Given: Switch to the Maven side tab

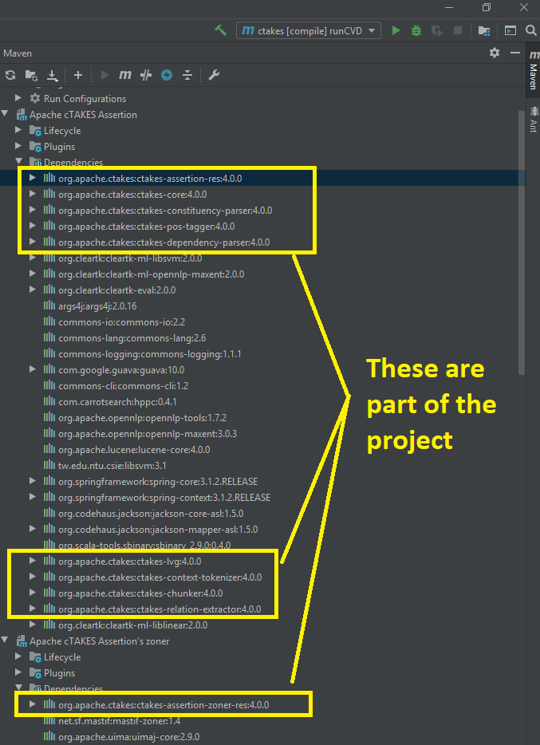Looking at the screenshot, I should (534, 71).
